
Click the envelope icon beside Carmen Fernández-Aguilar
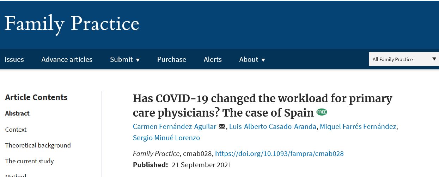point(222,126)
